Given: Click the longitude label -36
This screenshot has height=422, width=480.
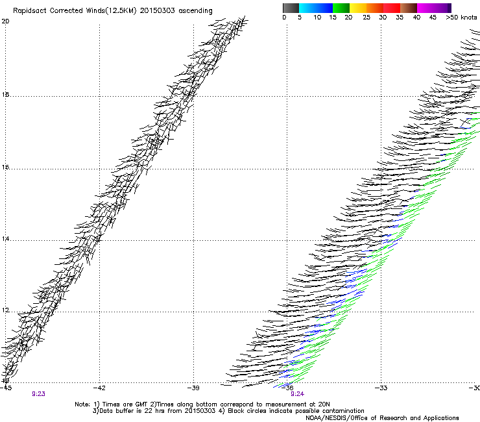Looking at the screenshot, I should click(287, 388).
